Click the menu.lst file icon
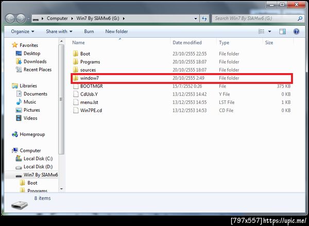309x226 pixels. [76, 102]
